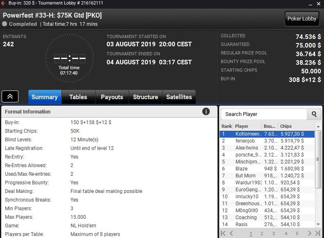Open the Structure tab
Viewport: 324px width, 238px height.
(x=145, y=97)
